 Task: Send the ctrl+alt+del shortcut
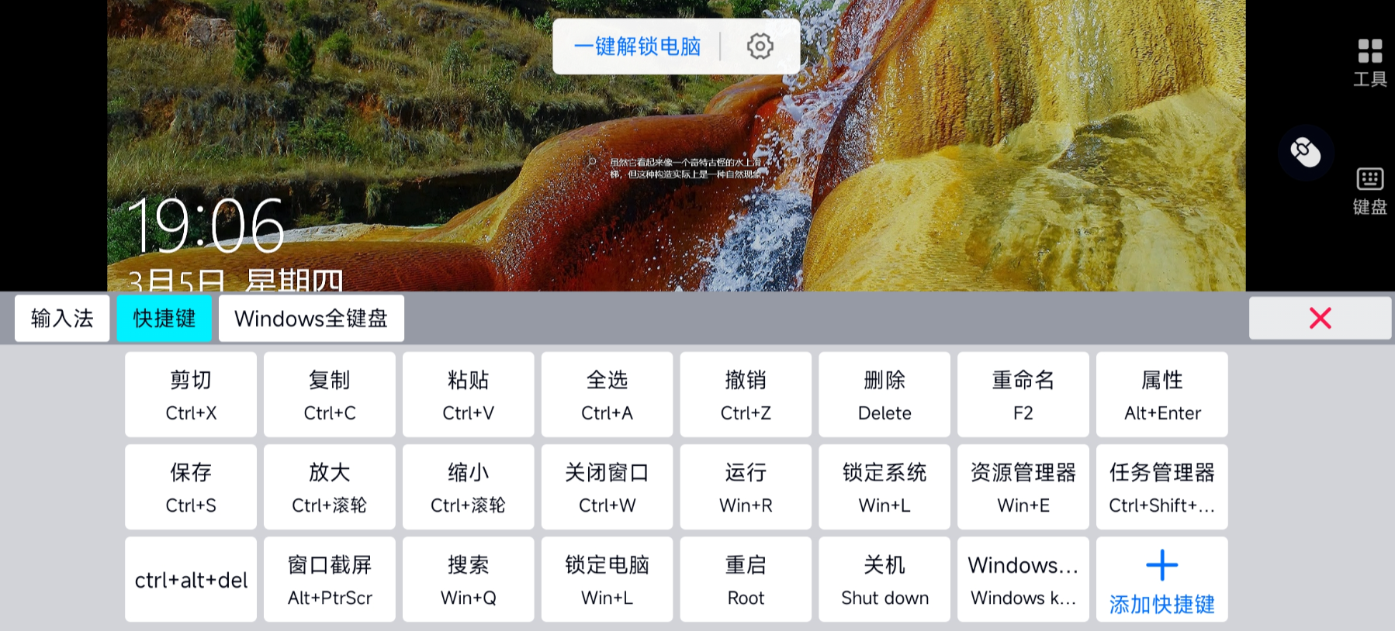point(191,579)
